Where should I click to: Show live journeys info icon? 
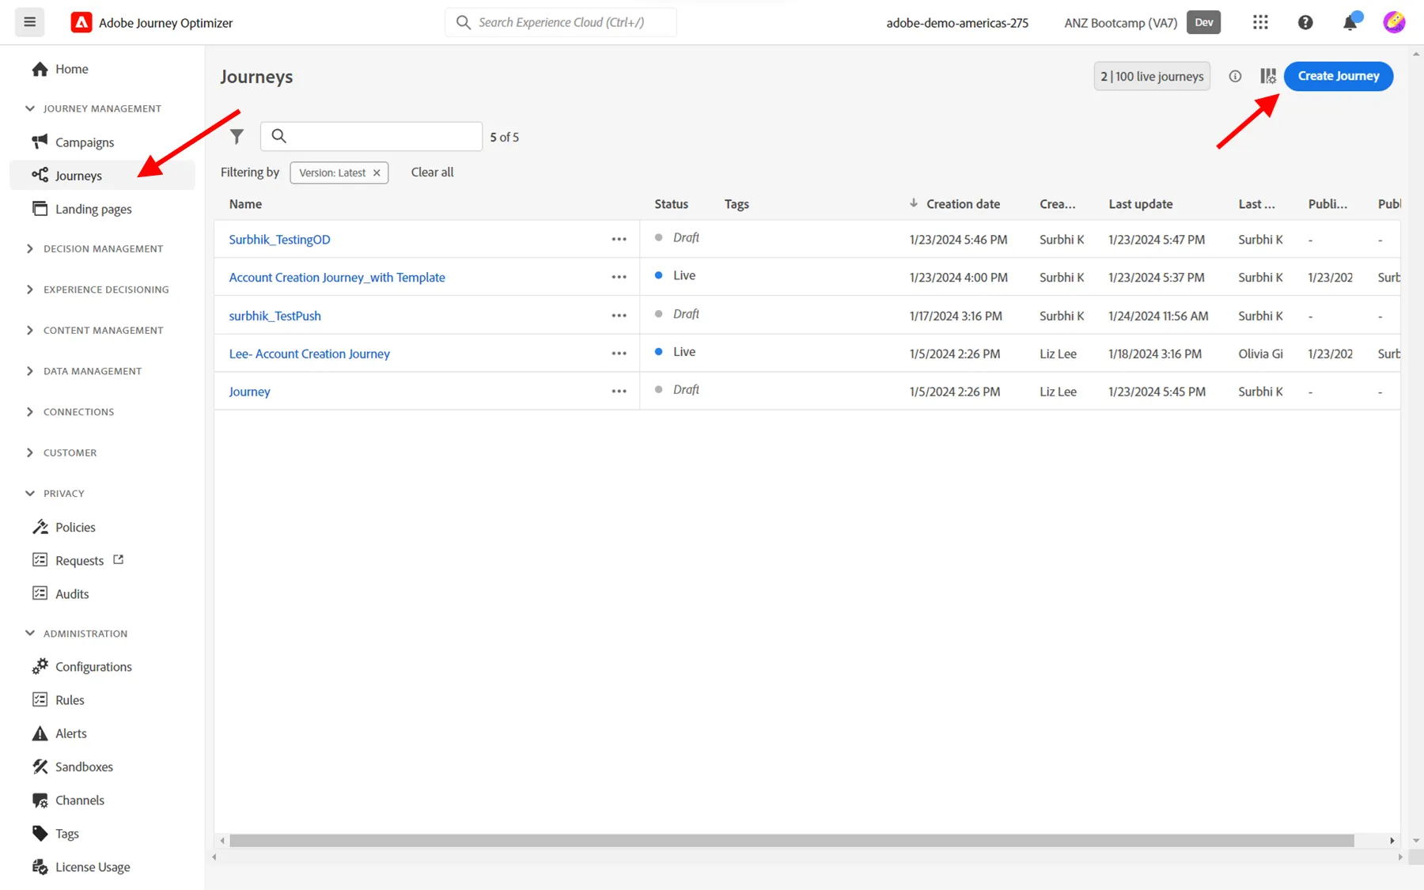point(1235,76)
